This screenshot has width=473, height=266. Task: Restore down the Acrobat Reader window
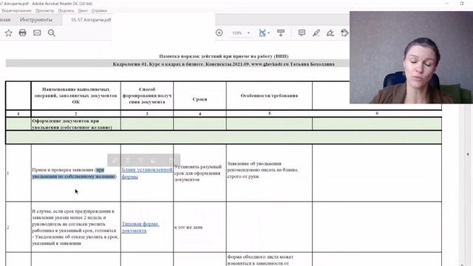(462, 3)
